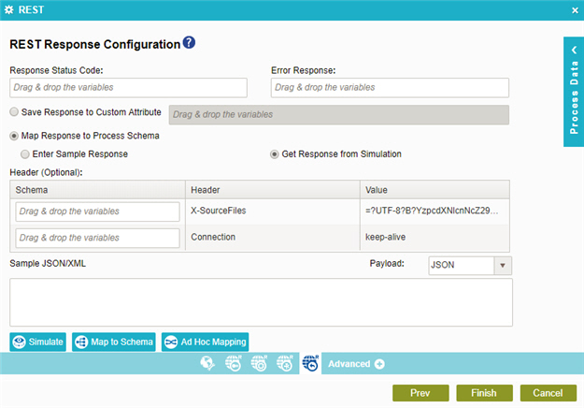Screen dimensions: 584x408
Task: Select the X-SourceFiles header cell
Action: [273, 211]
